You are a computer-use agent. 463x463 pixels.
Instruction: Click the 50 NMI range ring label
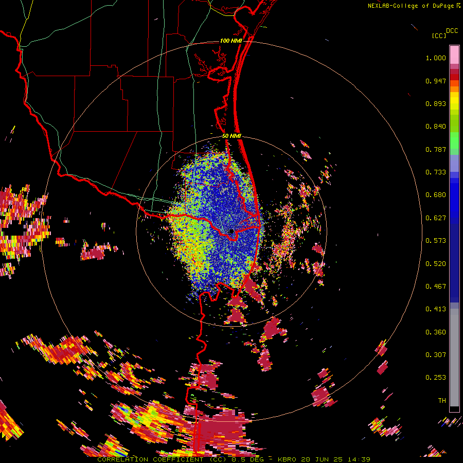[232, 136]
